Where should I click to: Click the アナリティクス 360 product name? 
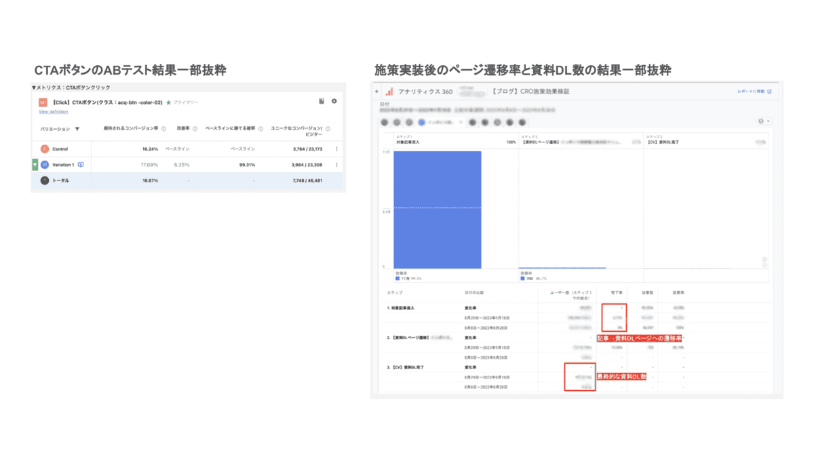tap(425, 91)
